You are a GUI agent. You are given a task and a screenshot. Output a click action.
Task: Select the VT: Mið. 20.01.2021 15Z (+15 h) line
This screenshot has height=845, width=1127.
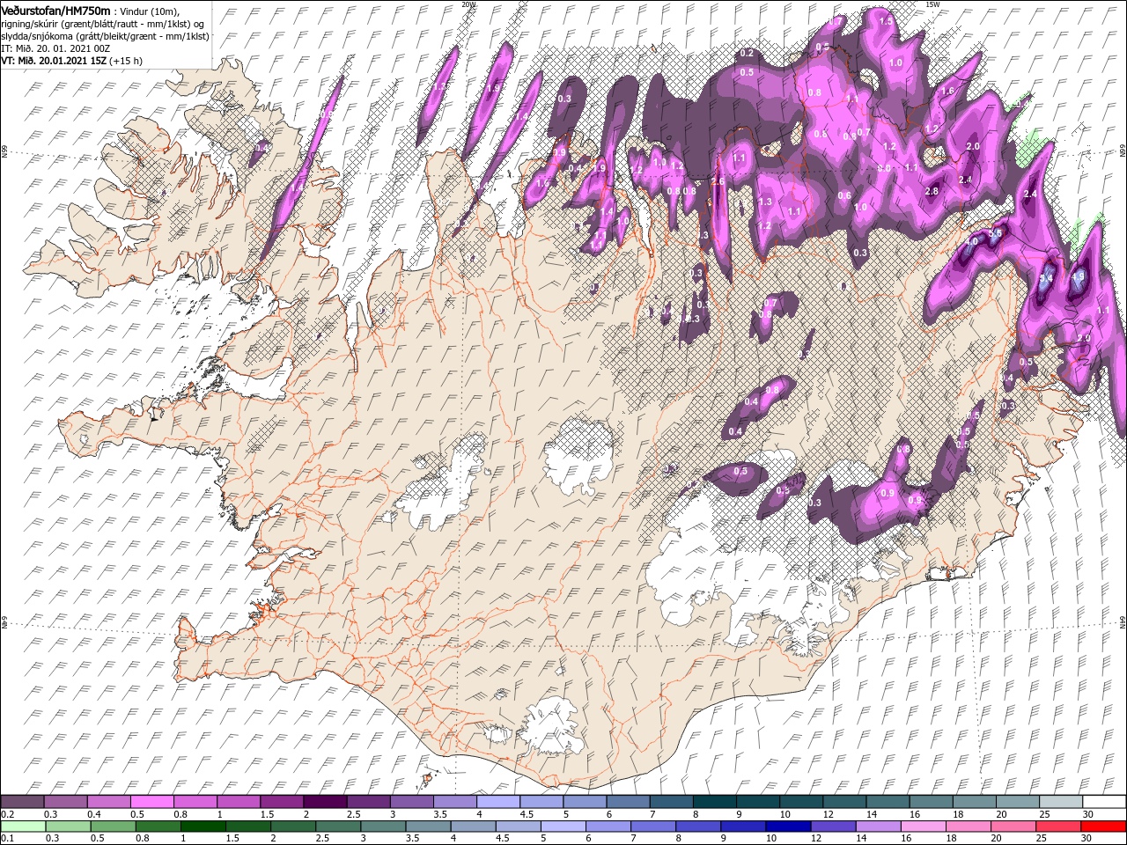pos(72,60)
